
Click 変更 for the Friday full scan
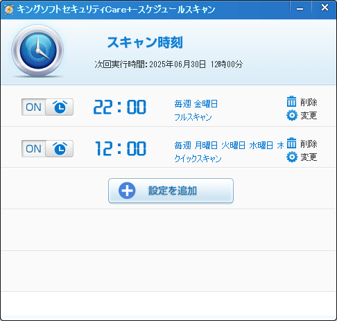coord(309,115)
